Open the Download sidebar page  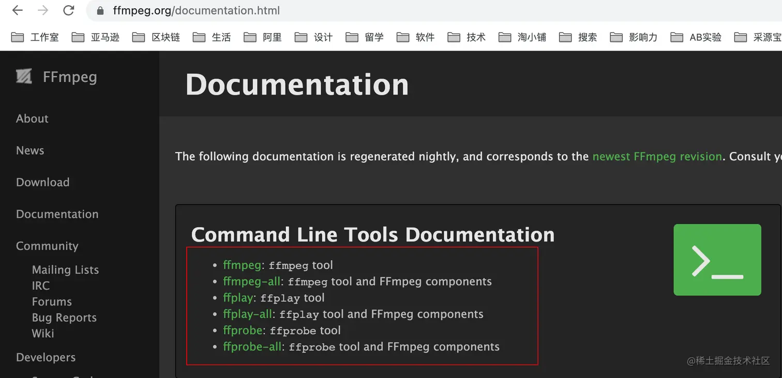pos(42,182)
